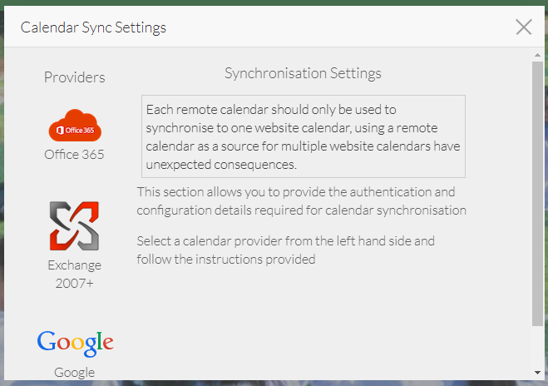Viewport: 548px width, 386px height.
Task: Pick the Google logo provider
Action: coord(75,342)
